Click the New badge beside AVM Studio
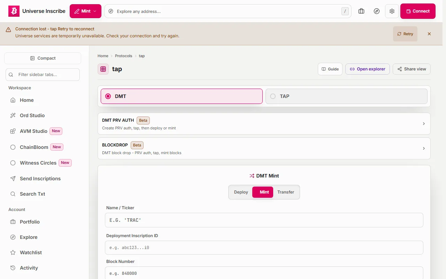This screenshot has height=279, width=446. [x=56, y=131]
